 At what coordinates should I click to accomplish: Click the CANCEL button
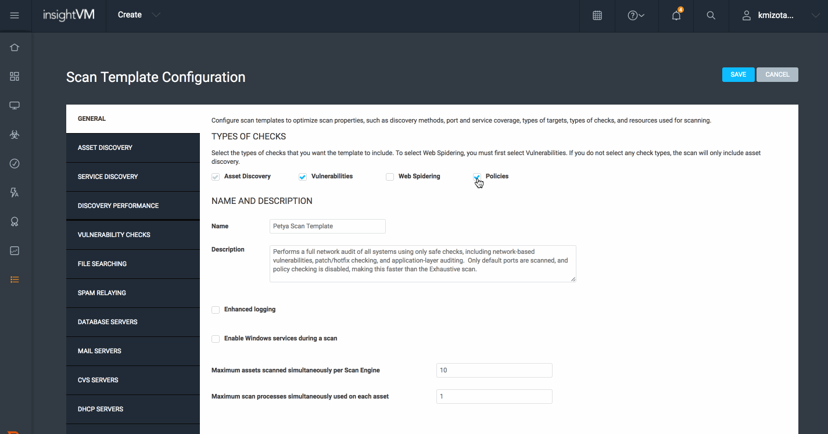(777, 74)
